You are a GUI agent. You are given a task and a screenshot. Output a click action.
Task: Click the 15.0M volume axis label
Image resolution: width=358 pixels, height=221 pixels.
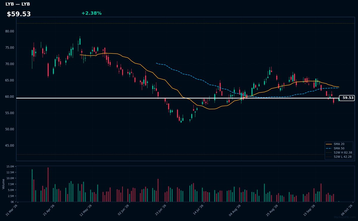point(10,166)
